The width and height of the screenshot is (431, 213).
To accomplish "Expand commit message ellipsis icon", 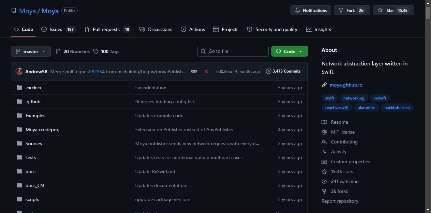I will (x=194, y=71).
